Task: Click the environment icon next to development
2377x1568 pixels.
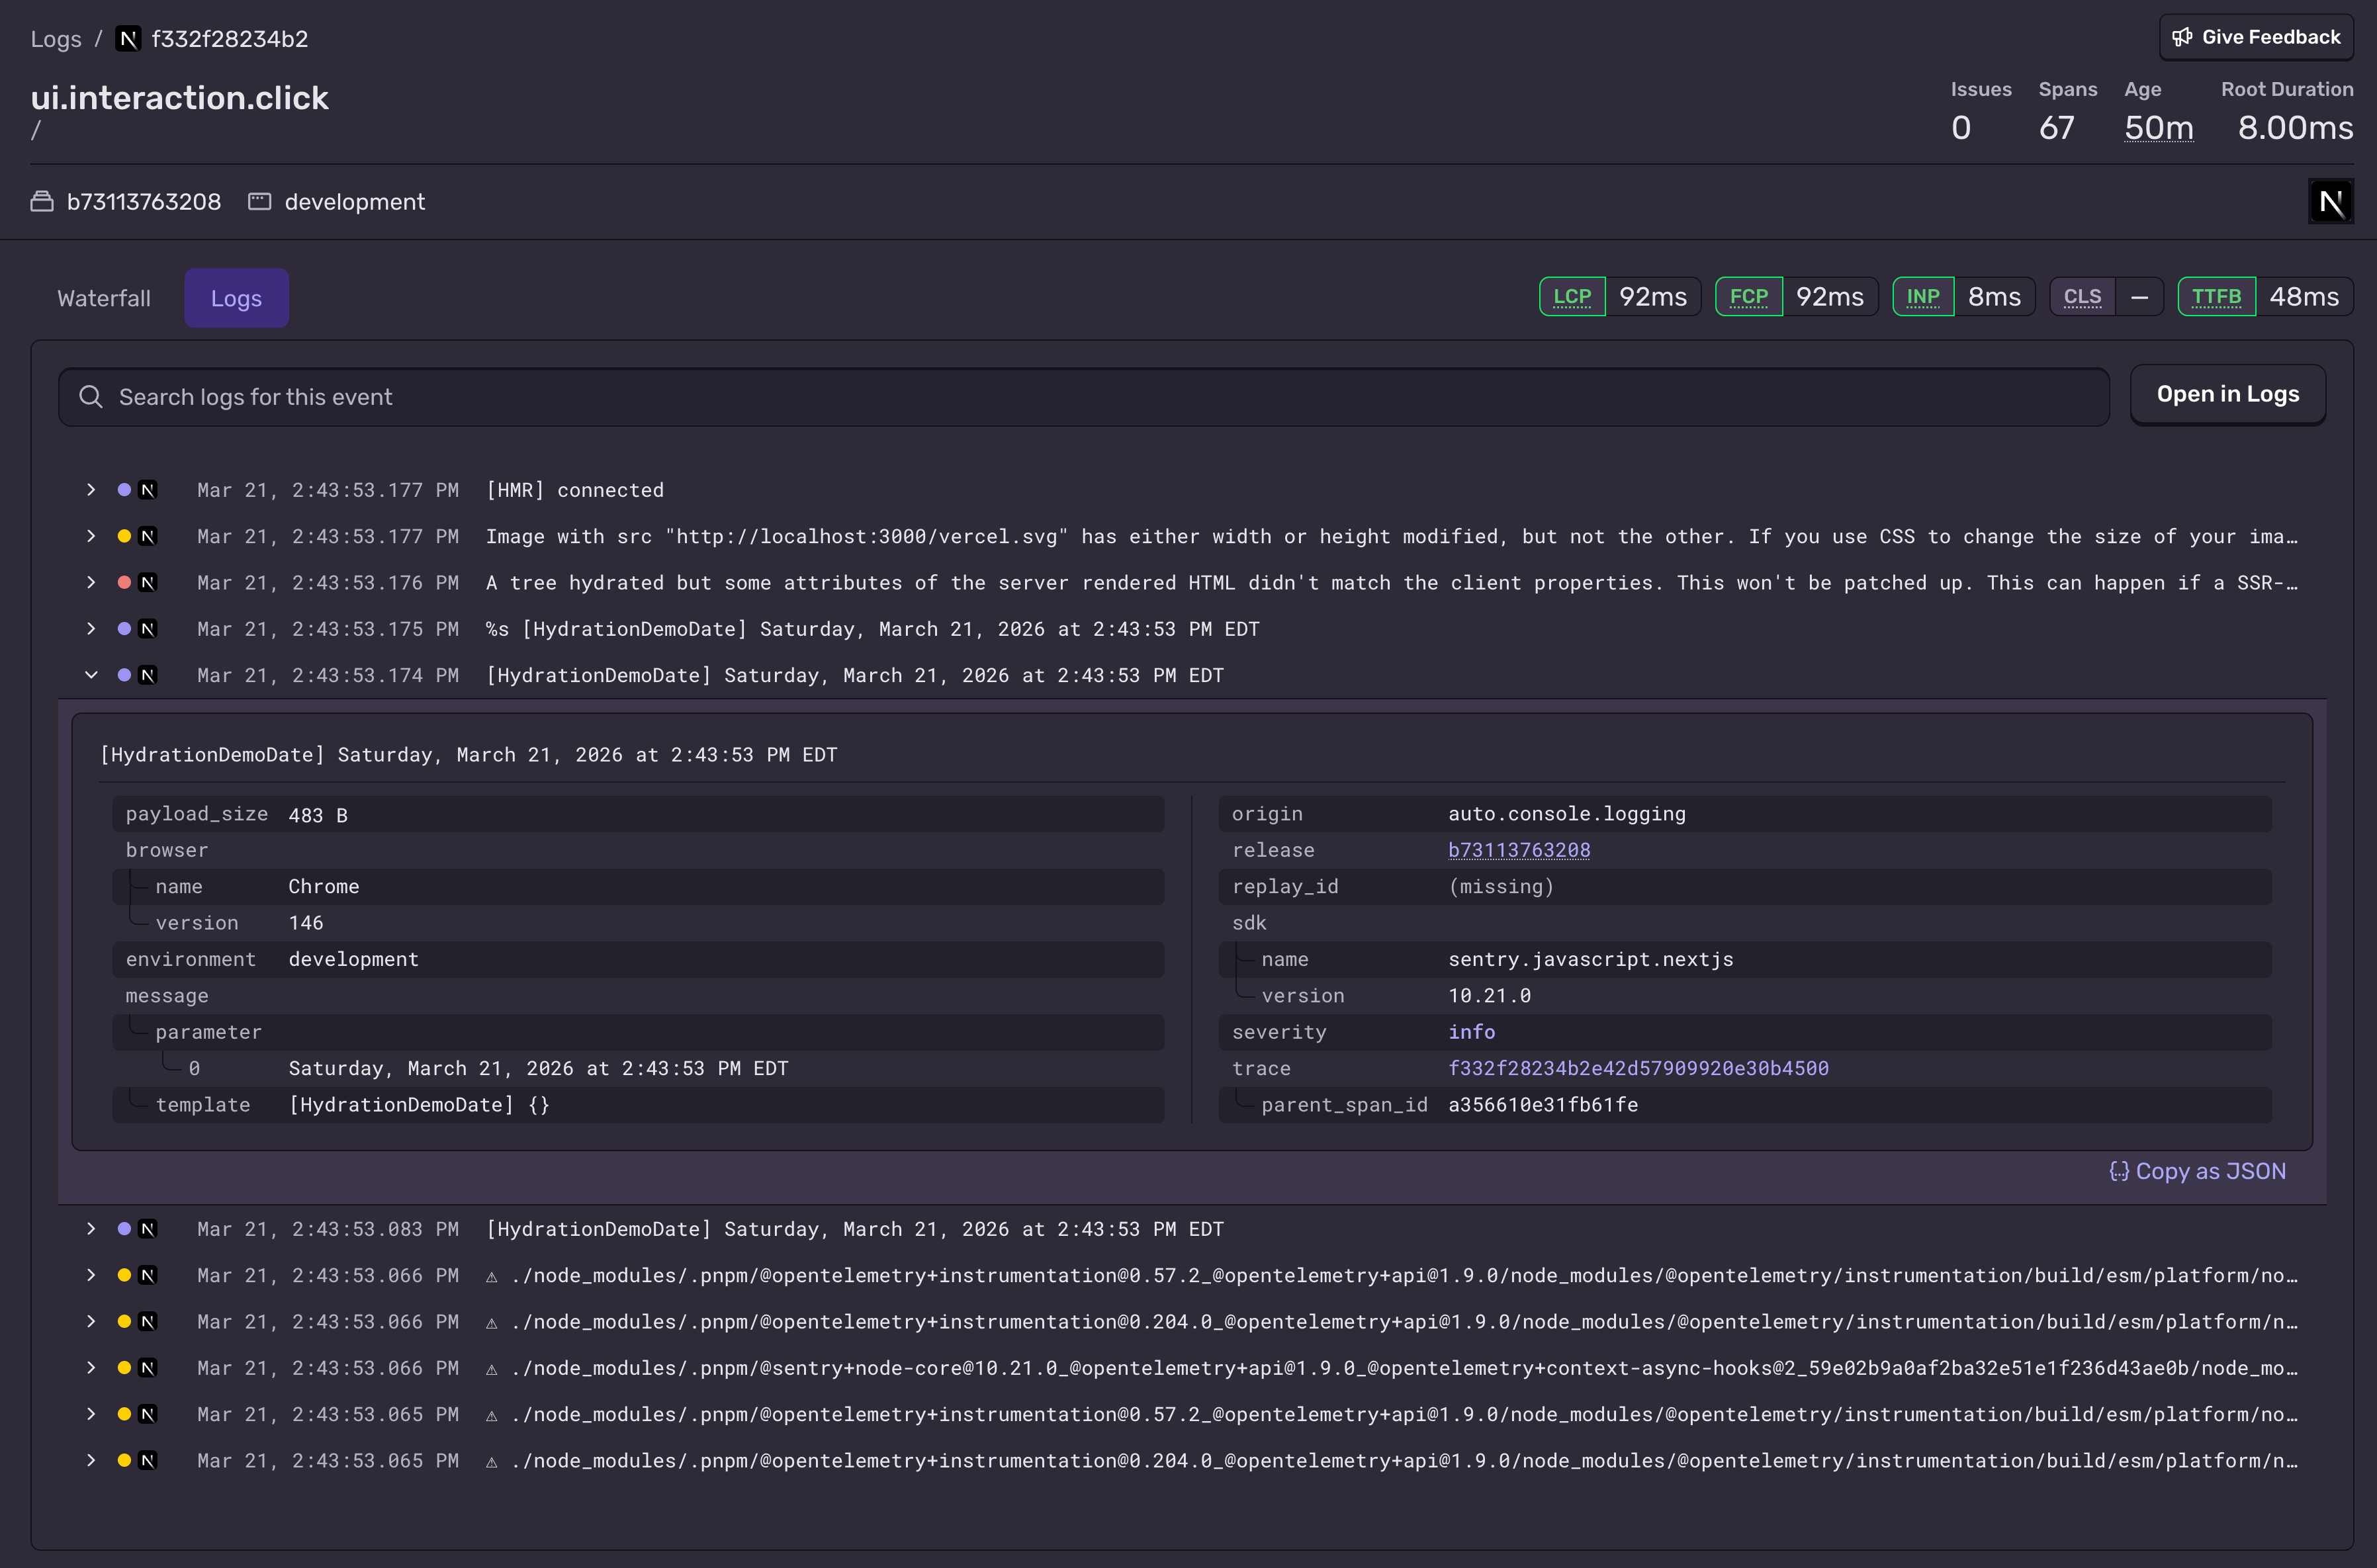Action: [259, 201]
